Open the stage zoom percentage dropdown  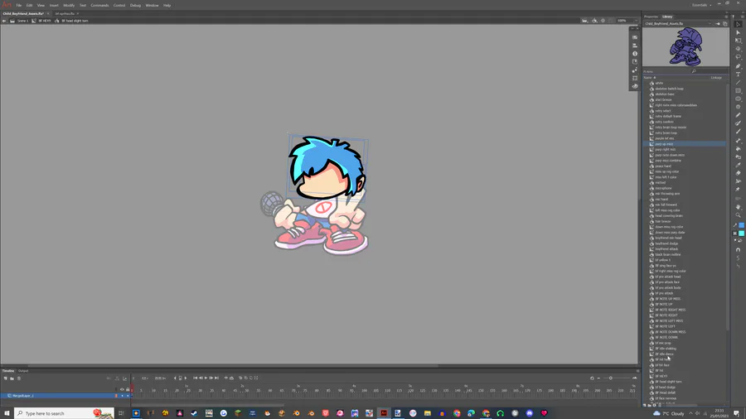(635, 21)
